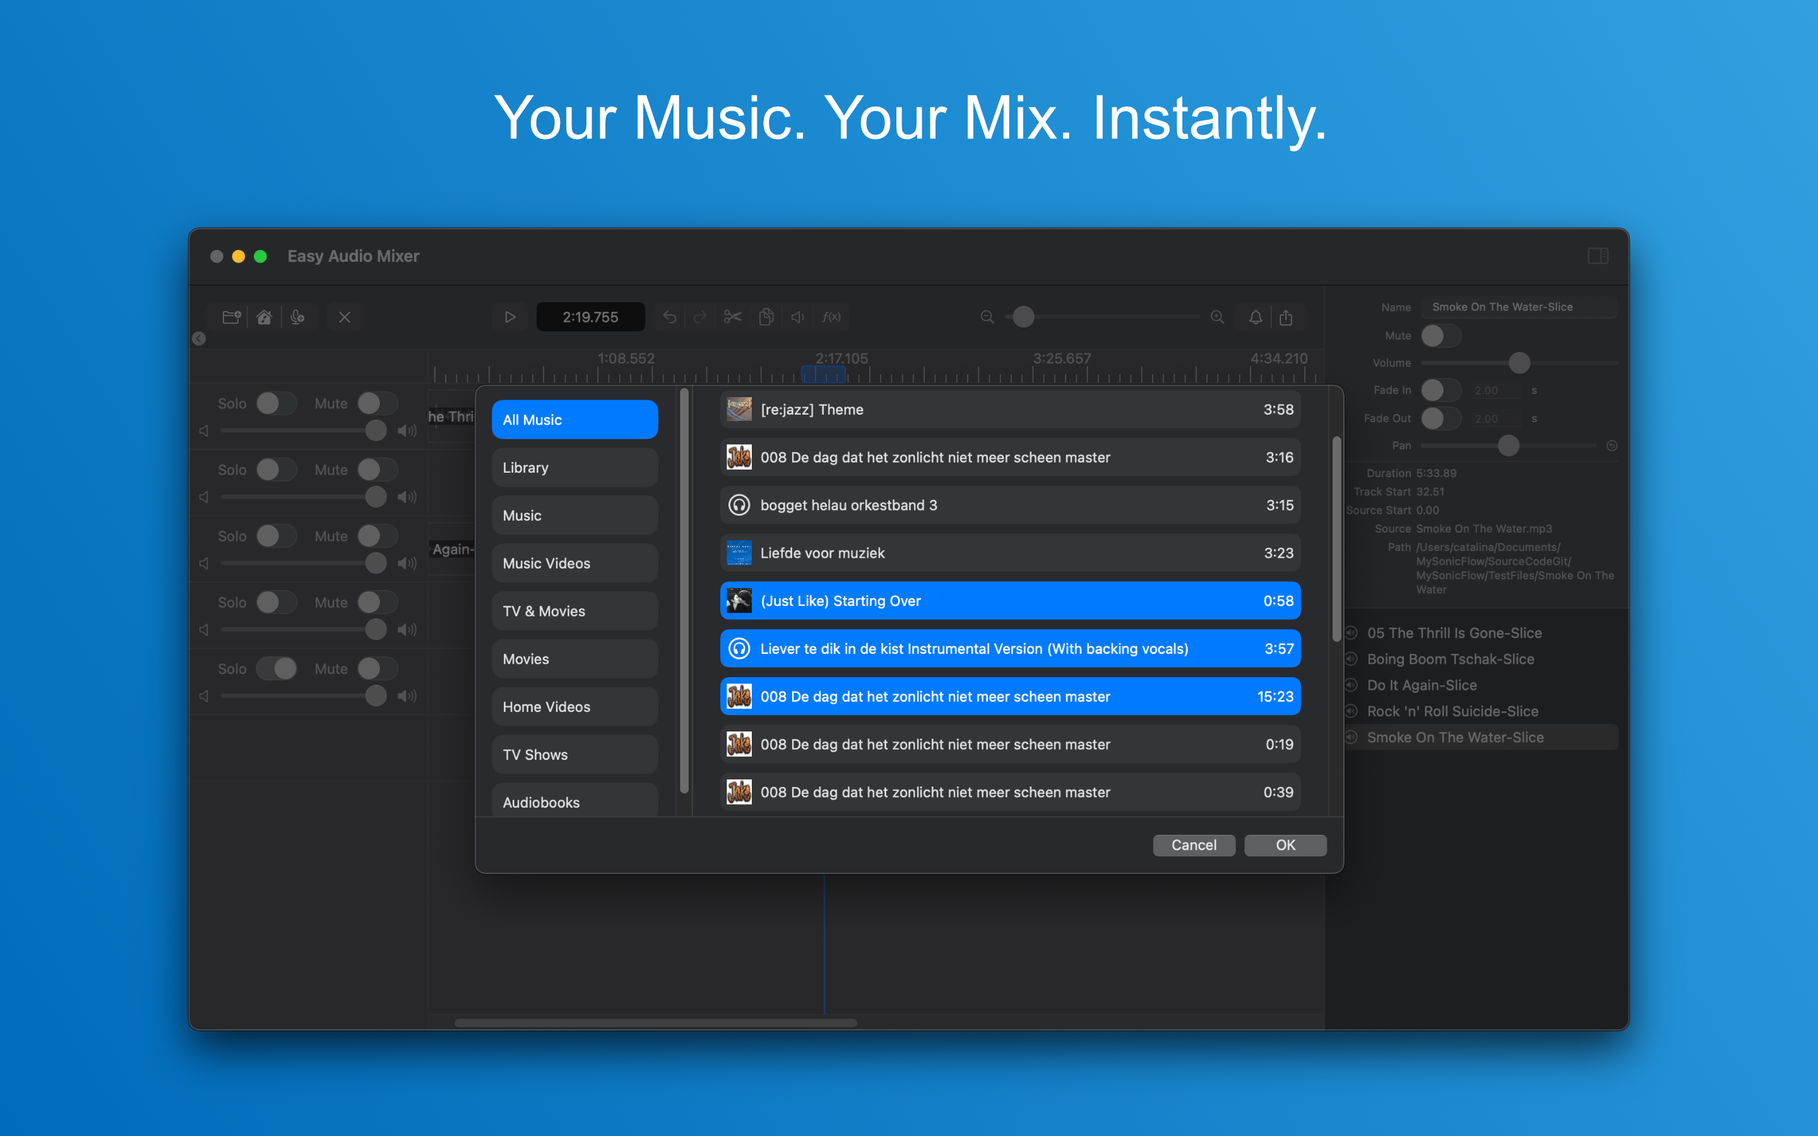
Task: Click the zoom in magnifier icon
Action: [1218, 317]
